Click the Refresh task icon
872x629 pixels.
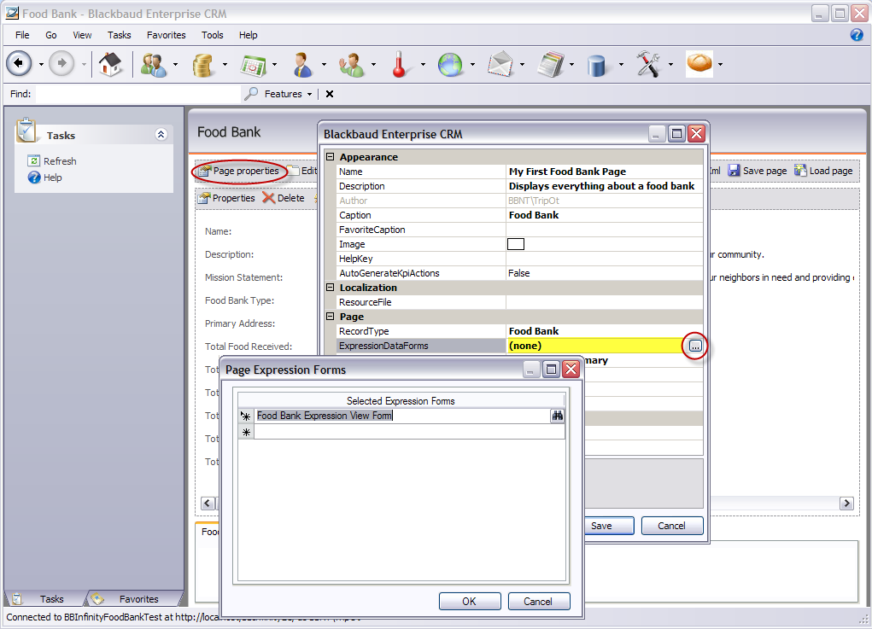point(34,161)
